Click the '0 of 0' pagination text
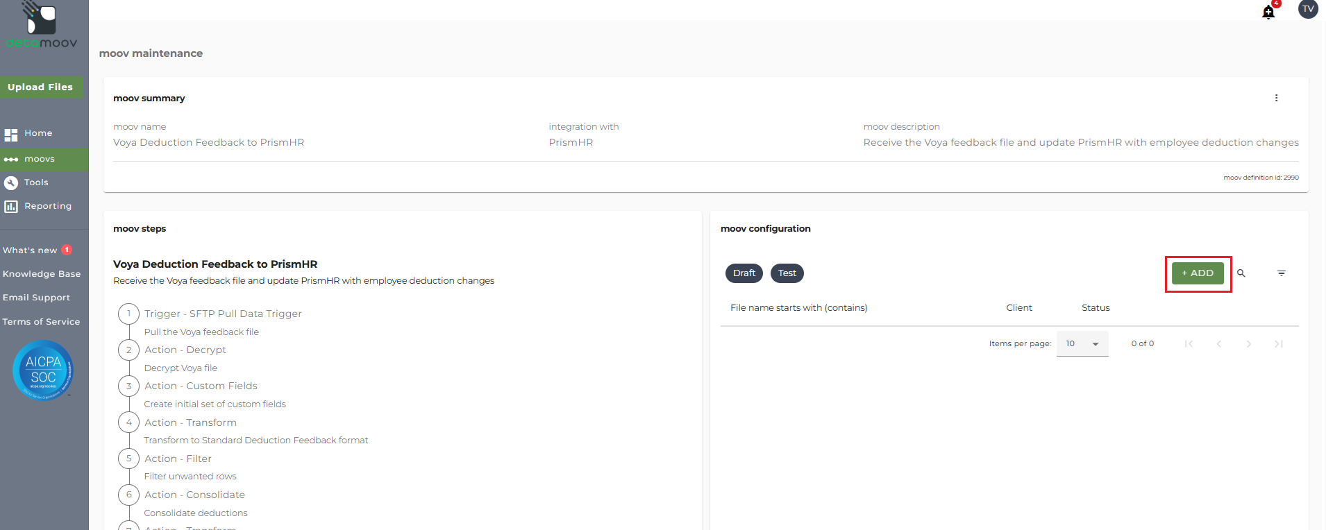 tap(1143, 344)
